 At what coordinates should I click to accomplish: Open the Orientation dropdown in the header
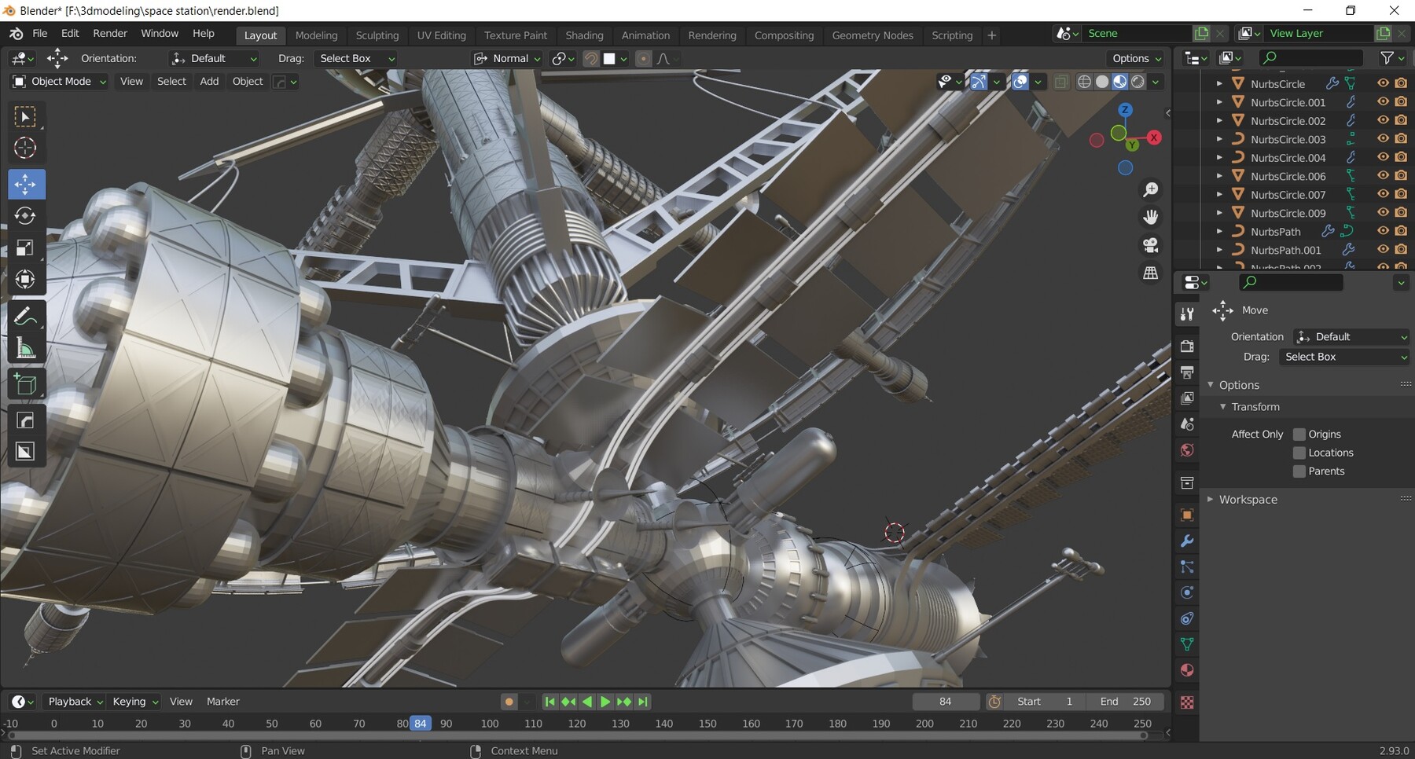click(214, 58)
